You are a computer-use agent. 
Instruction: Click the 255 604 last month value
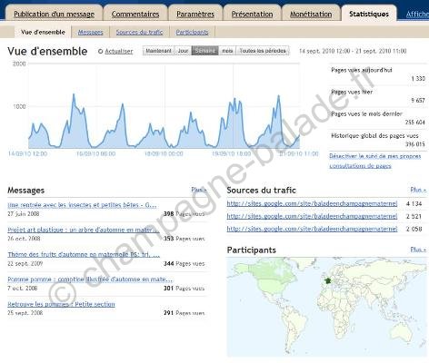pyautogui.click(x=414, y=123)
